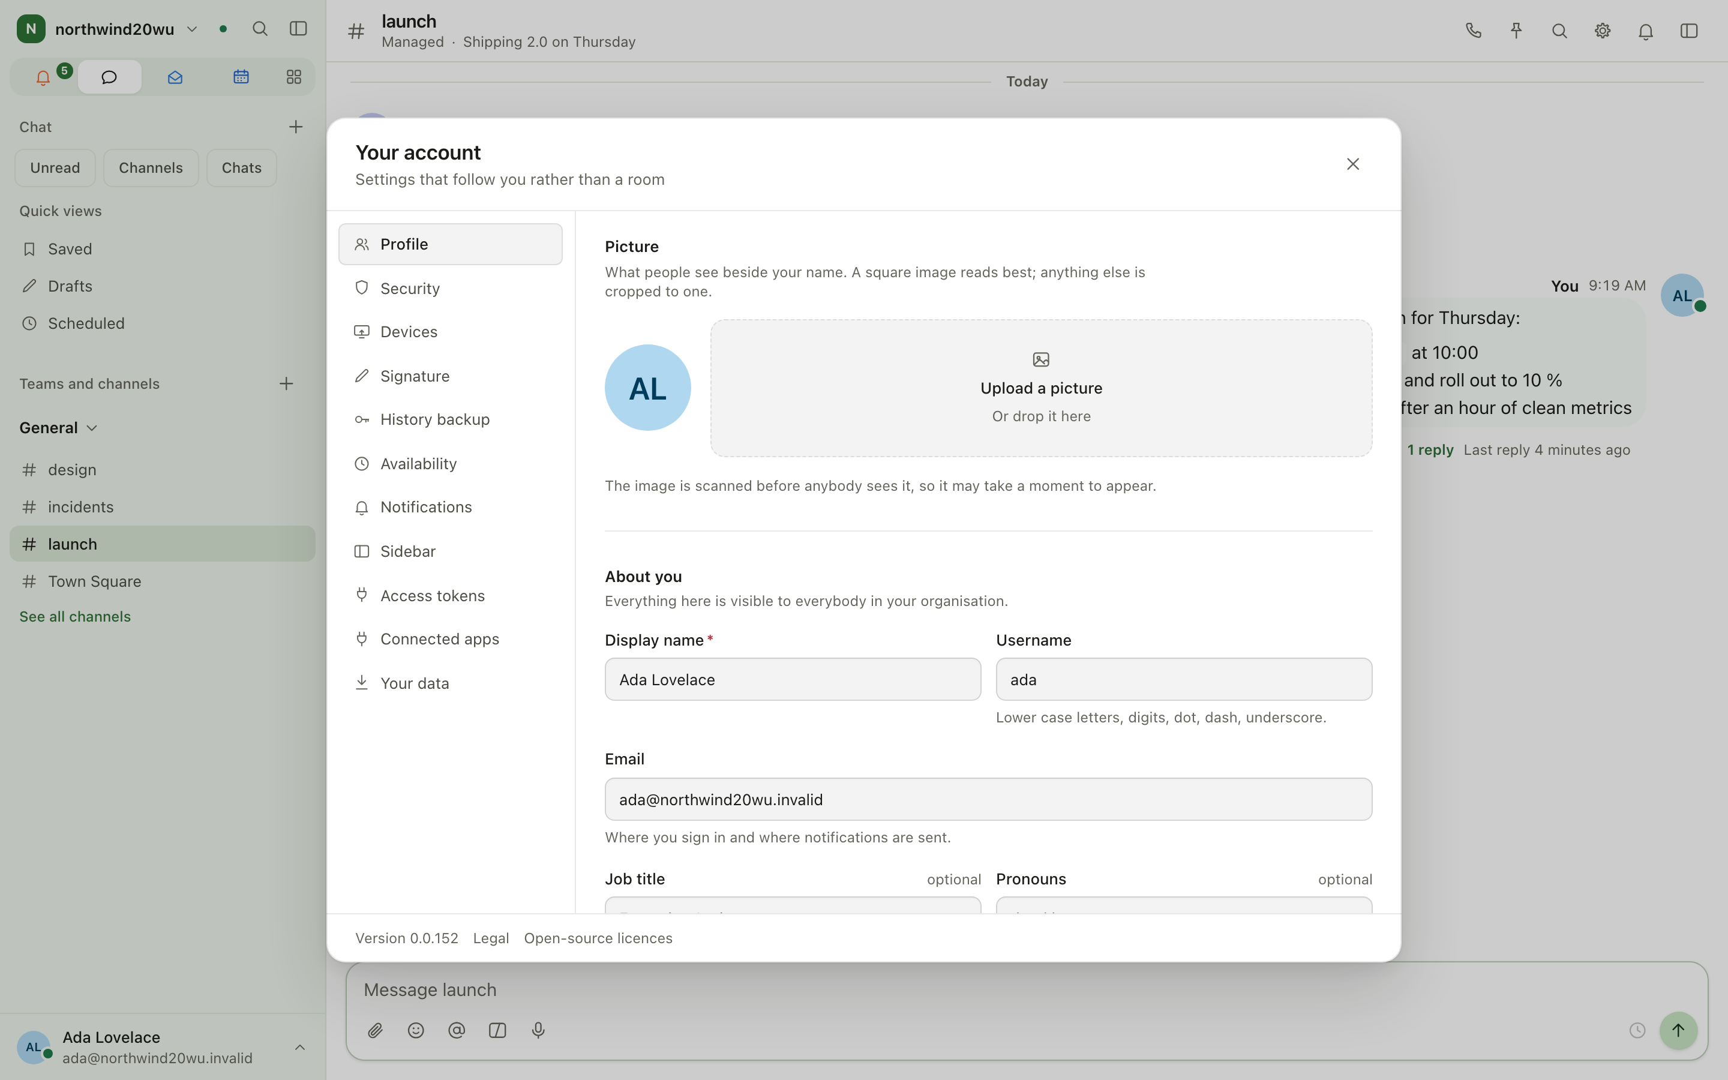Open the Open-source licences link
The width and height of the screenshot is (1728, 1080).
(x=598, y=938)
